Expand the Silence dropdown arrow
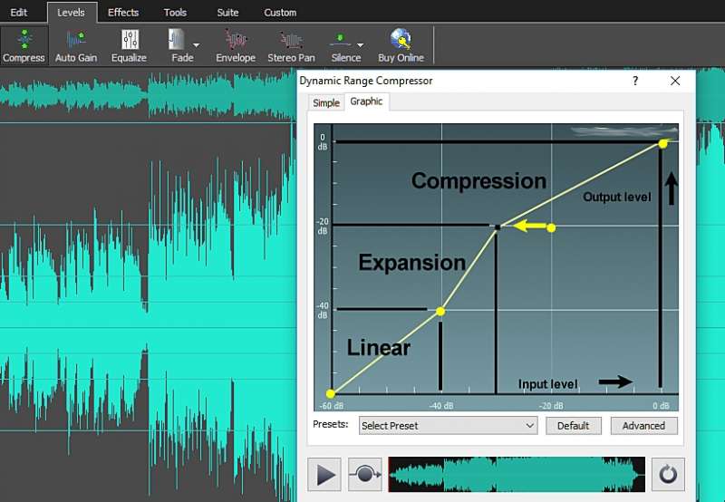This screenshot has width=725, height=502. pos(360,45)
